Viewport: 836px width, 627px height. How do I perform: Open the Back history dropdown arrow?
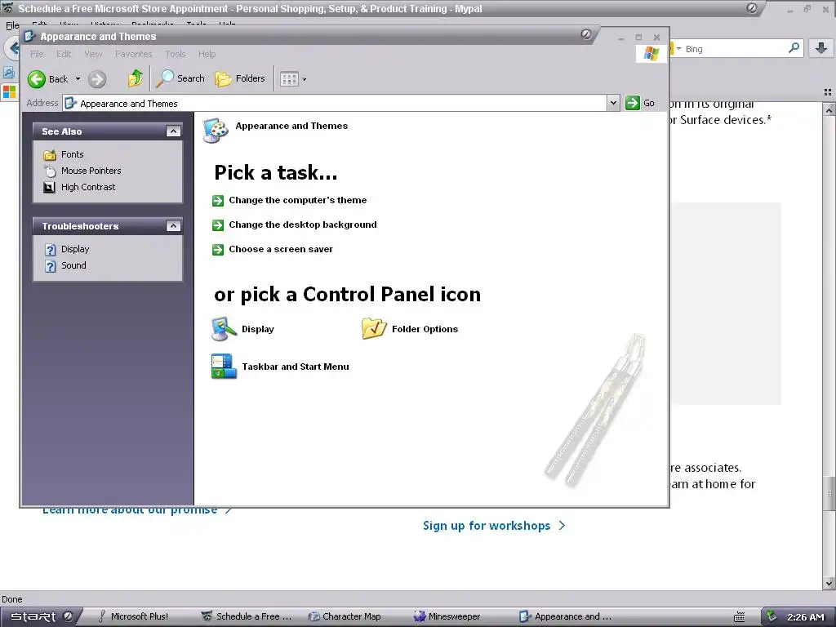78,79
